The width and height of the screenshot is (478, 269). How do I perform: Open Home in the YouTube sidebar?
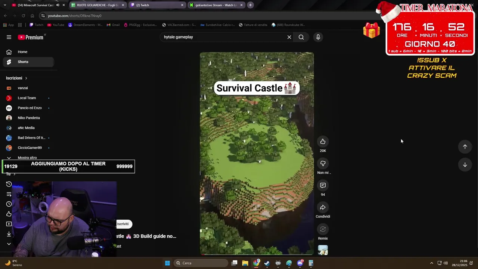click(28, 52)
